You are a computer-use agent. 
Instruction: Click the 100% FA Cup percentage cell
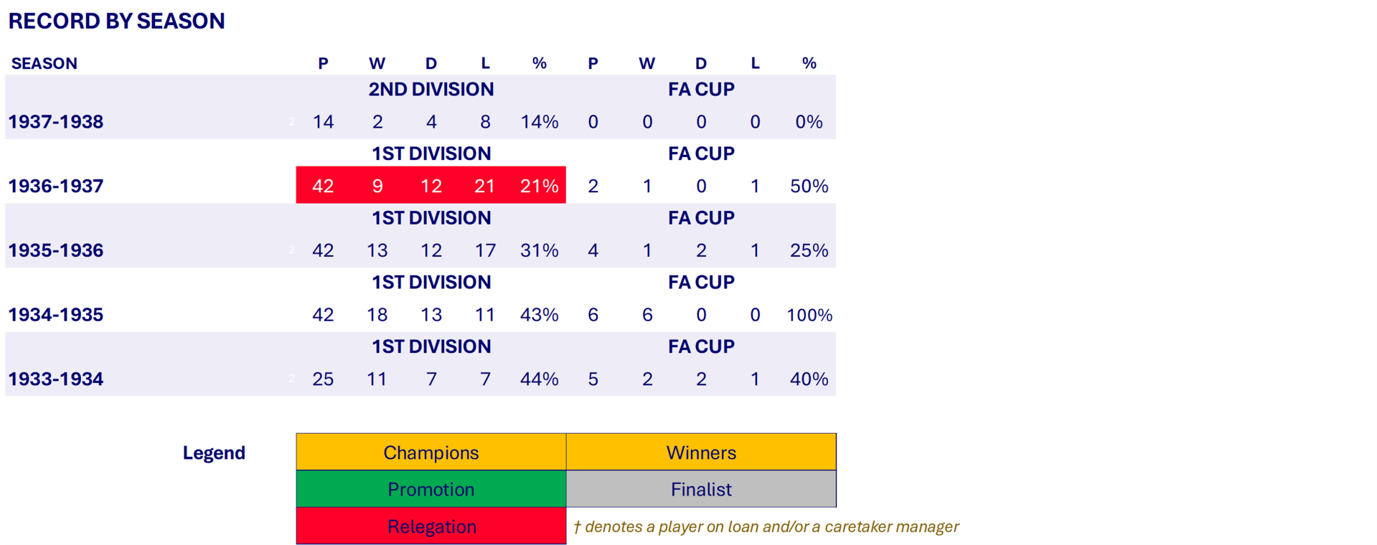pyautogui.click(x=809, y=315)
